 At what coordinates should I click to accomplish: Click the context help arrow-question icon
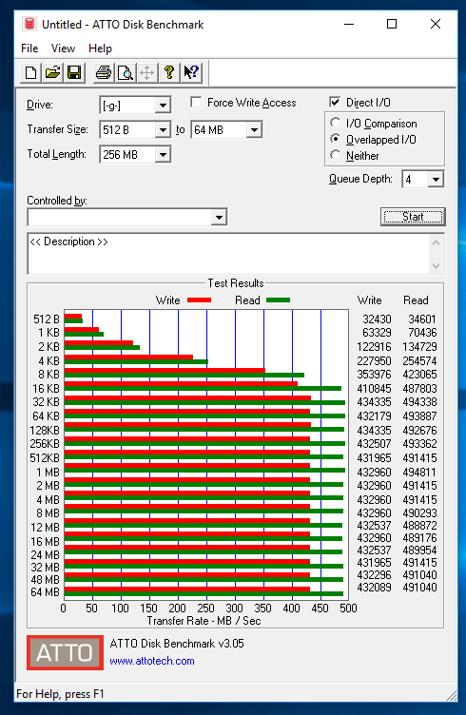point(191,73)
